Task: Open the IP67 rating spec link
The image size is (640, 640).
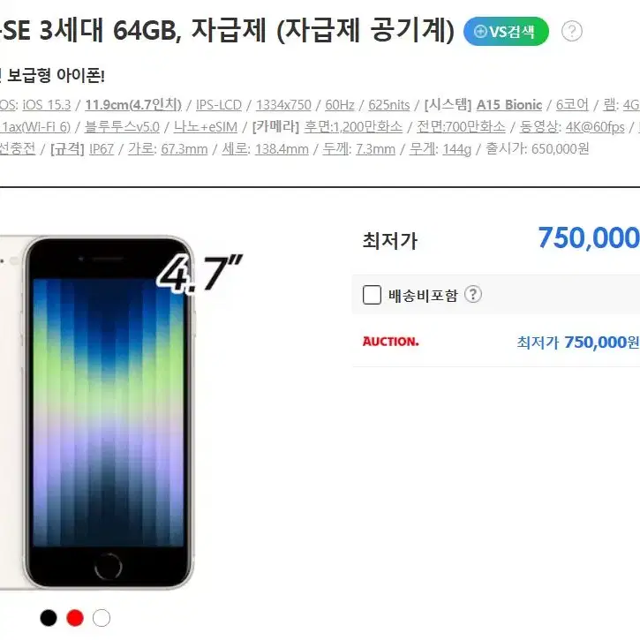Action: [102, 149]
